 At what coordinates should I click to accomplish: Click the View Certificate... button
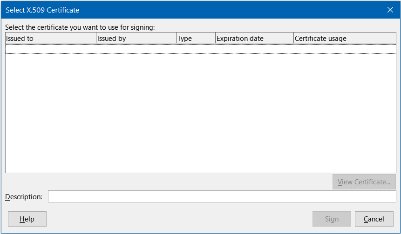coord(364,182)
